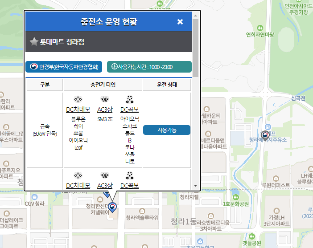The image size is (313, 248).
Task: Open AC3상 link in first charger row
Action: [105, 110]
